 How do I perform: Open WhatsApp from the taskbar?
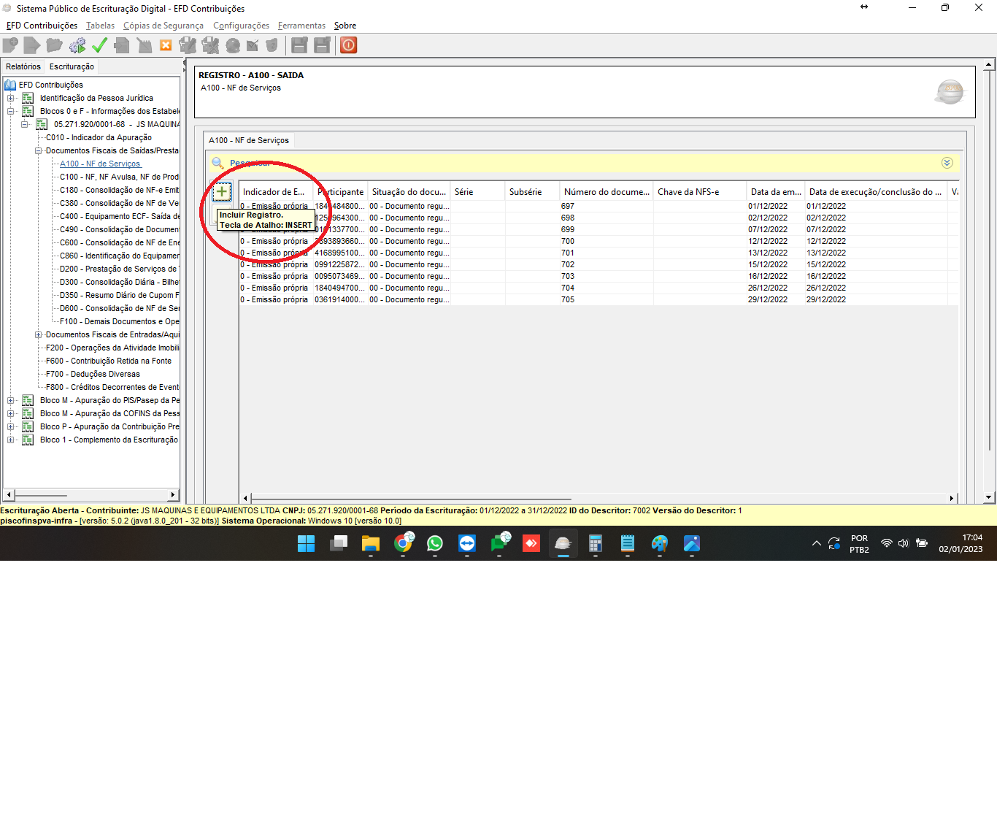435,543
